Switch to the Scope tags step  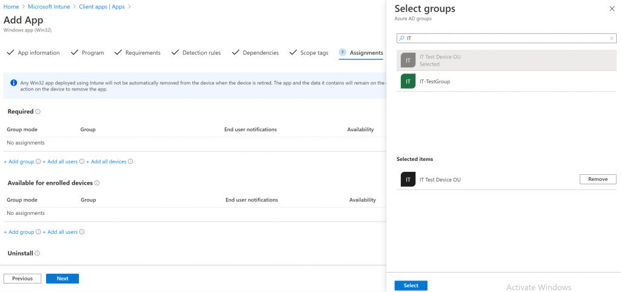[309, 53]
